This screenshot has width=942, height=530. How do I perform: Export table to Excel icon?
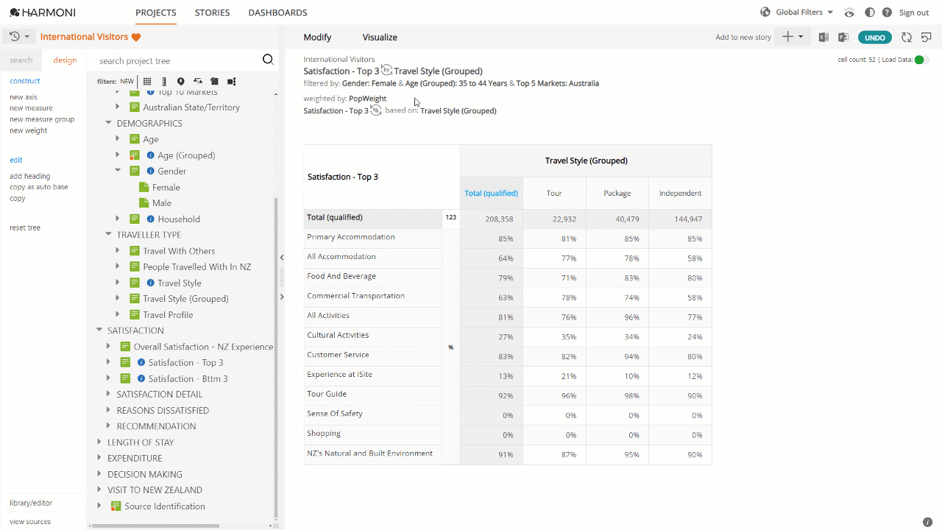click(x=824, y=37)
